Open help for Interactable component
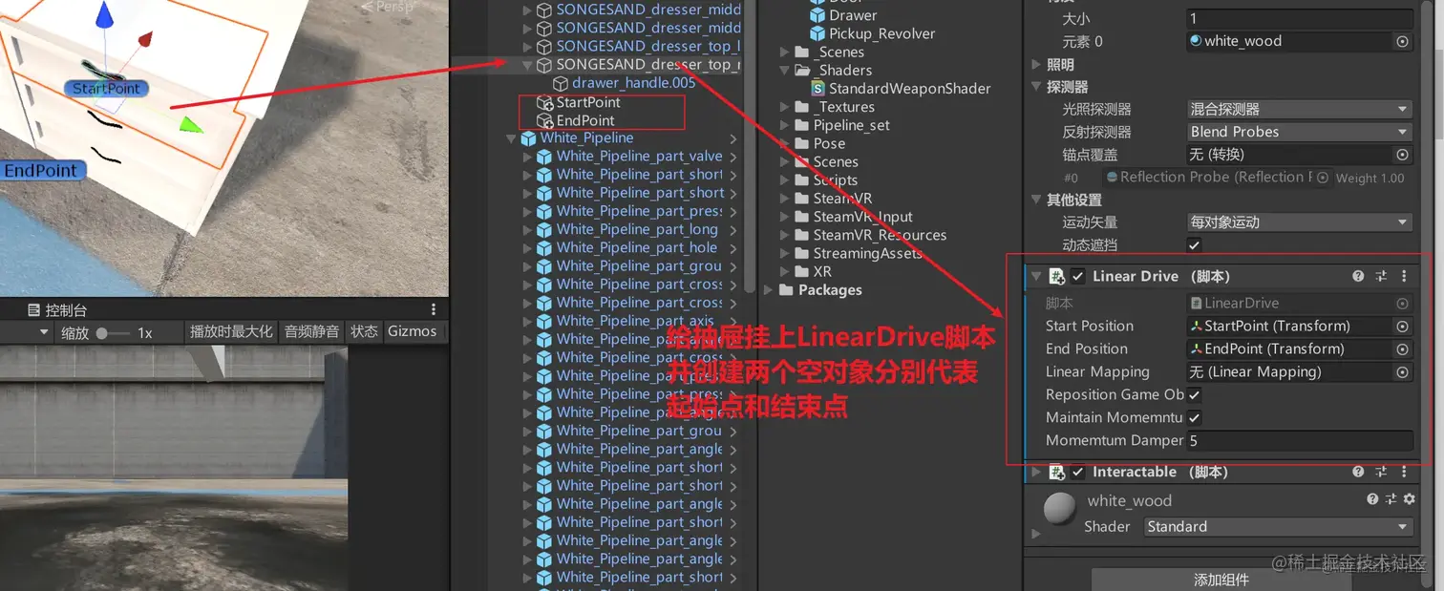The width and height of the screenshot is (1444, 591). point(1358,472)
